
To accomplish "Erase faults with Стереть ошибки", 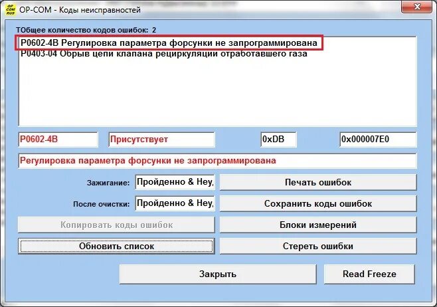I will pyautogui.click(x=318, y=247).
